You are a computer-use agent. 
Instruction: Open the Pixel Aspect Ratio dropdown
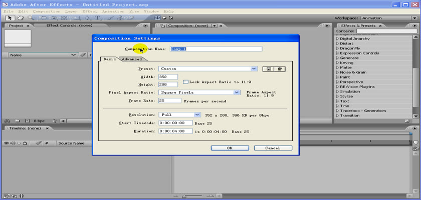click(x=199, y=92)
